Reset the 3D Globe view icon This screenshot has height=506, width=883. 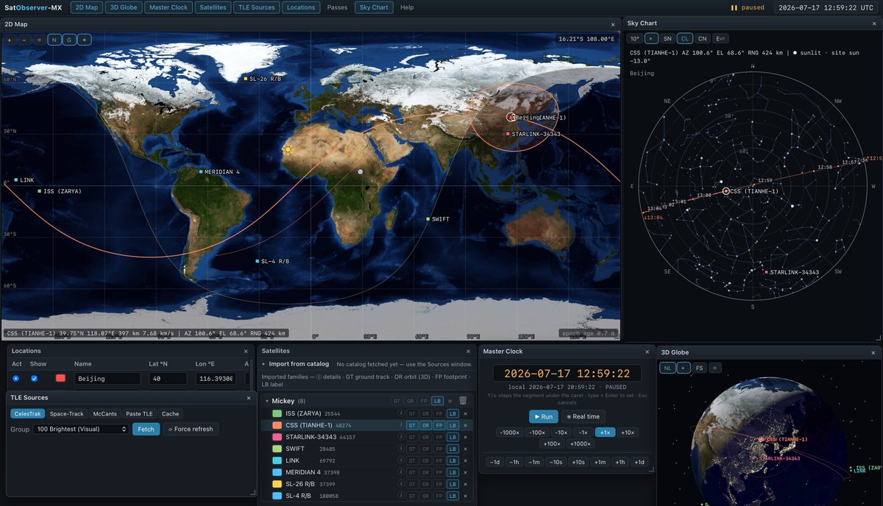pyautogui.click(x=714, y=368)
